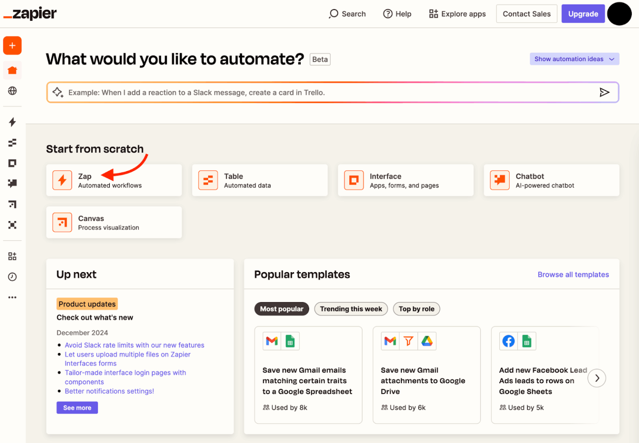
Task: Click the See more product updates button
Action: pos(77,408)
